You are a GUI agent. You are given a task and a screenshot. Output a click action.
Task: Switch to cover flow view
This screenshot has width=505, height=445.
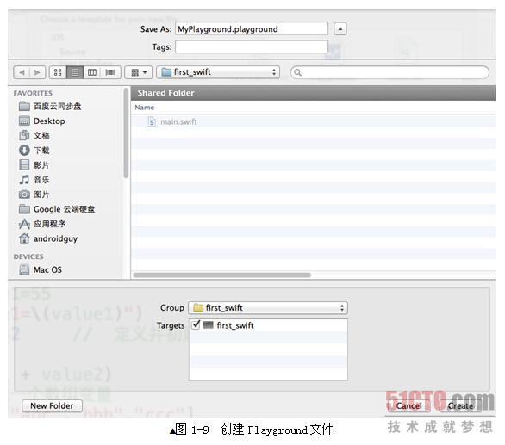click(110, 72)
